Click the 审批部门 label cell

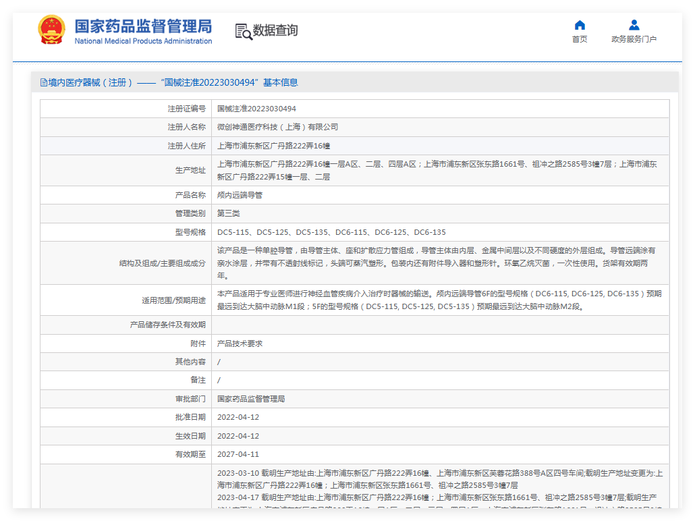(126, 399)
